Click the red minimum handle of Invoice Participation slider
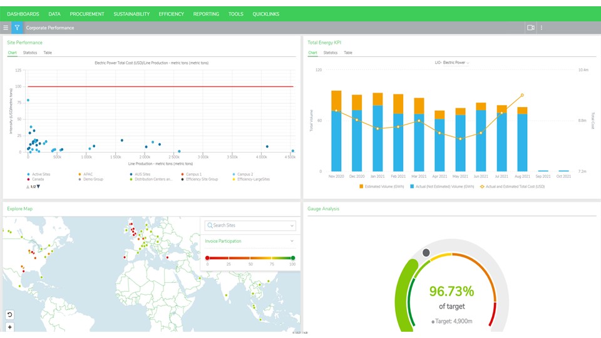 pyautogui.click(x=207, y=258)
